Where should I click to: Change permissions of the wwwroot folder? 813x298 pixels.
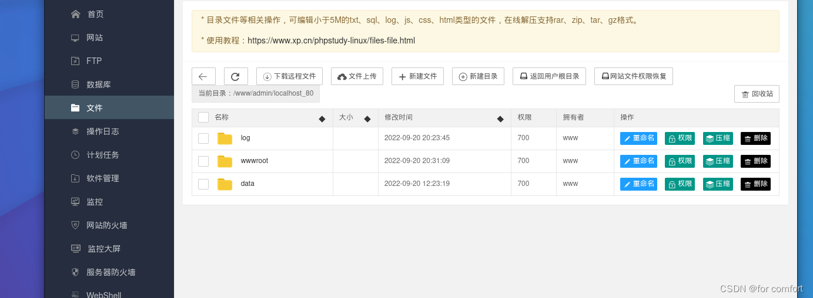click(680, 161)
